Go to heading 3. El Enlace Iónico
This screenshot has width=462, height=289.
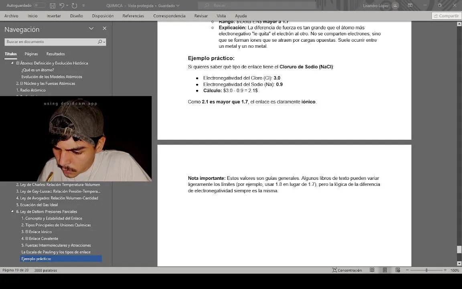(36, 232)
